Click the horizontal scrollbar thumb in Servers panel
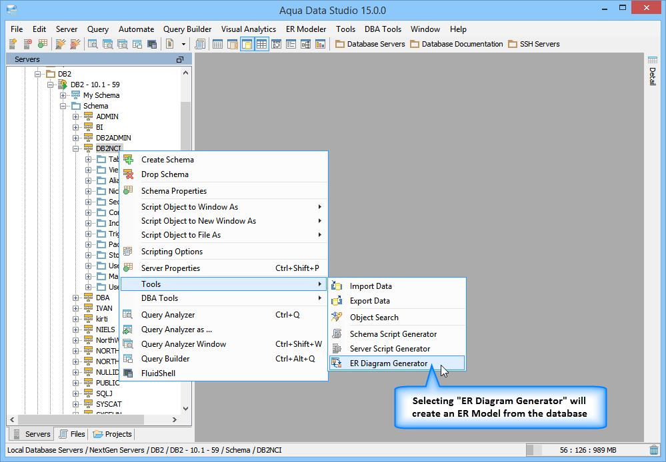Viewport: 666px width, 462px height. (81, 419)
